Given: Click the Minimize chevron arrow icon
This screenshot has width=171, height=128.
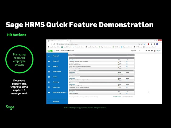Looking at the screenshot, I should tap(49, 102).
